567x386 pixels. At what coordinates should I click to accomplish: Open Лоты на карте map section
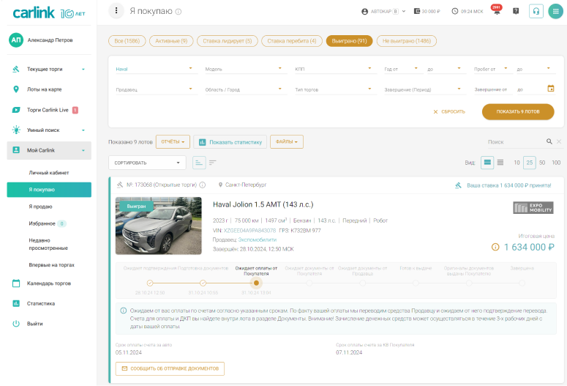click(x=45, y=89)
